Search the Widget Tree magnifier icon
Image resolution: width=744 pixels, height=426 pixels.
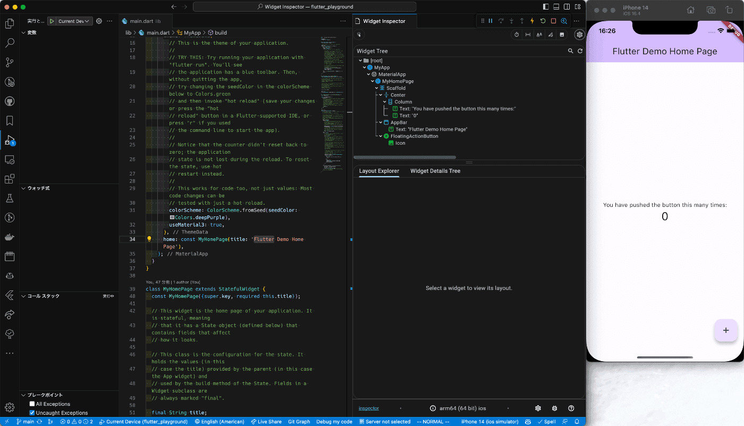pos(570,51)
